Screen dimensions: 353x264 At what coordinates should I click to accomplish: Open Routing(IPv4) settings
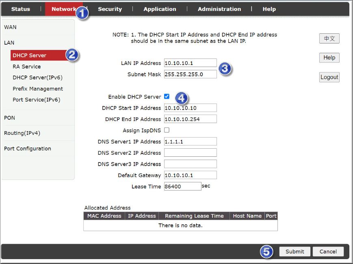click(x=22, y=133)
